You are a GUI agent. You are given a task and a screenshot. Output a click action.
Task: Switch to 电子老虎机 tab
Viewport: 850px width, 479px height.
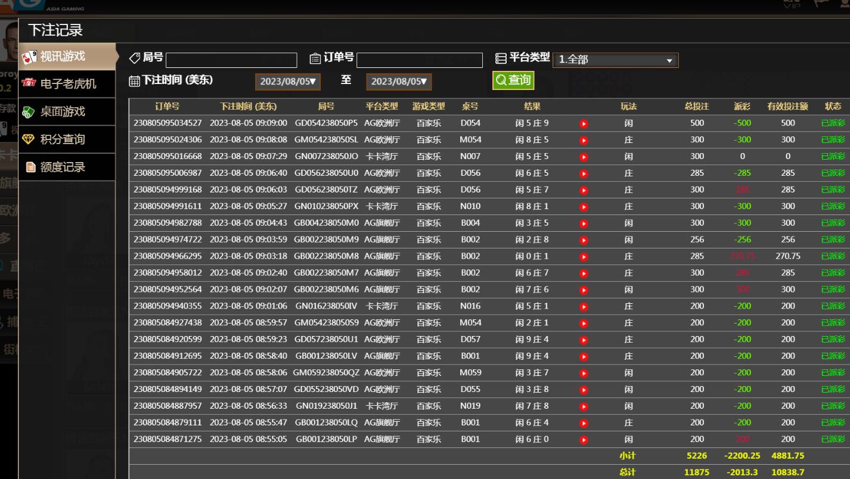click(x=67, y=84)
